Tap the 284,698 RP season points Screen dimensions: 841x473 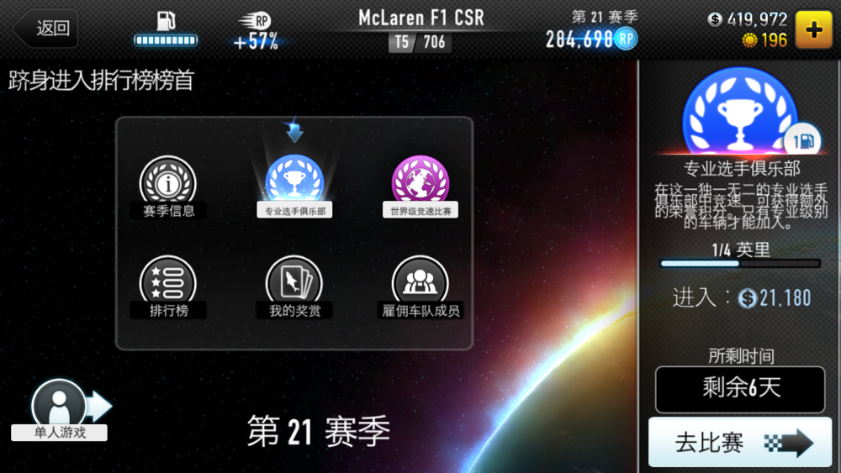point(591,39)
